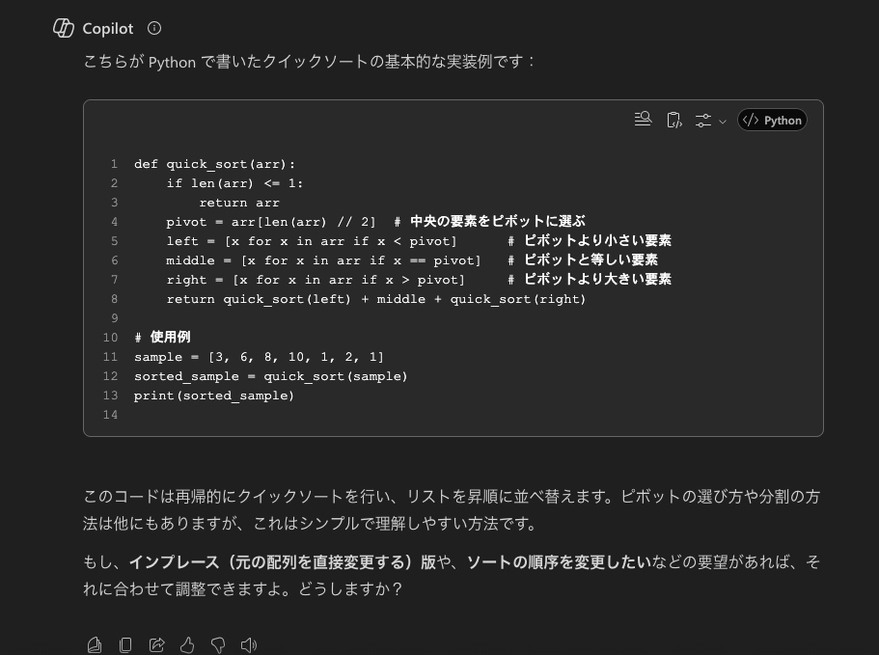
Task: Click line number 1 in code
Action: pos(114,164)
